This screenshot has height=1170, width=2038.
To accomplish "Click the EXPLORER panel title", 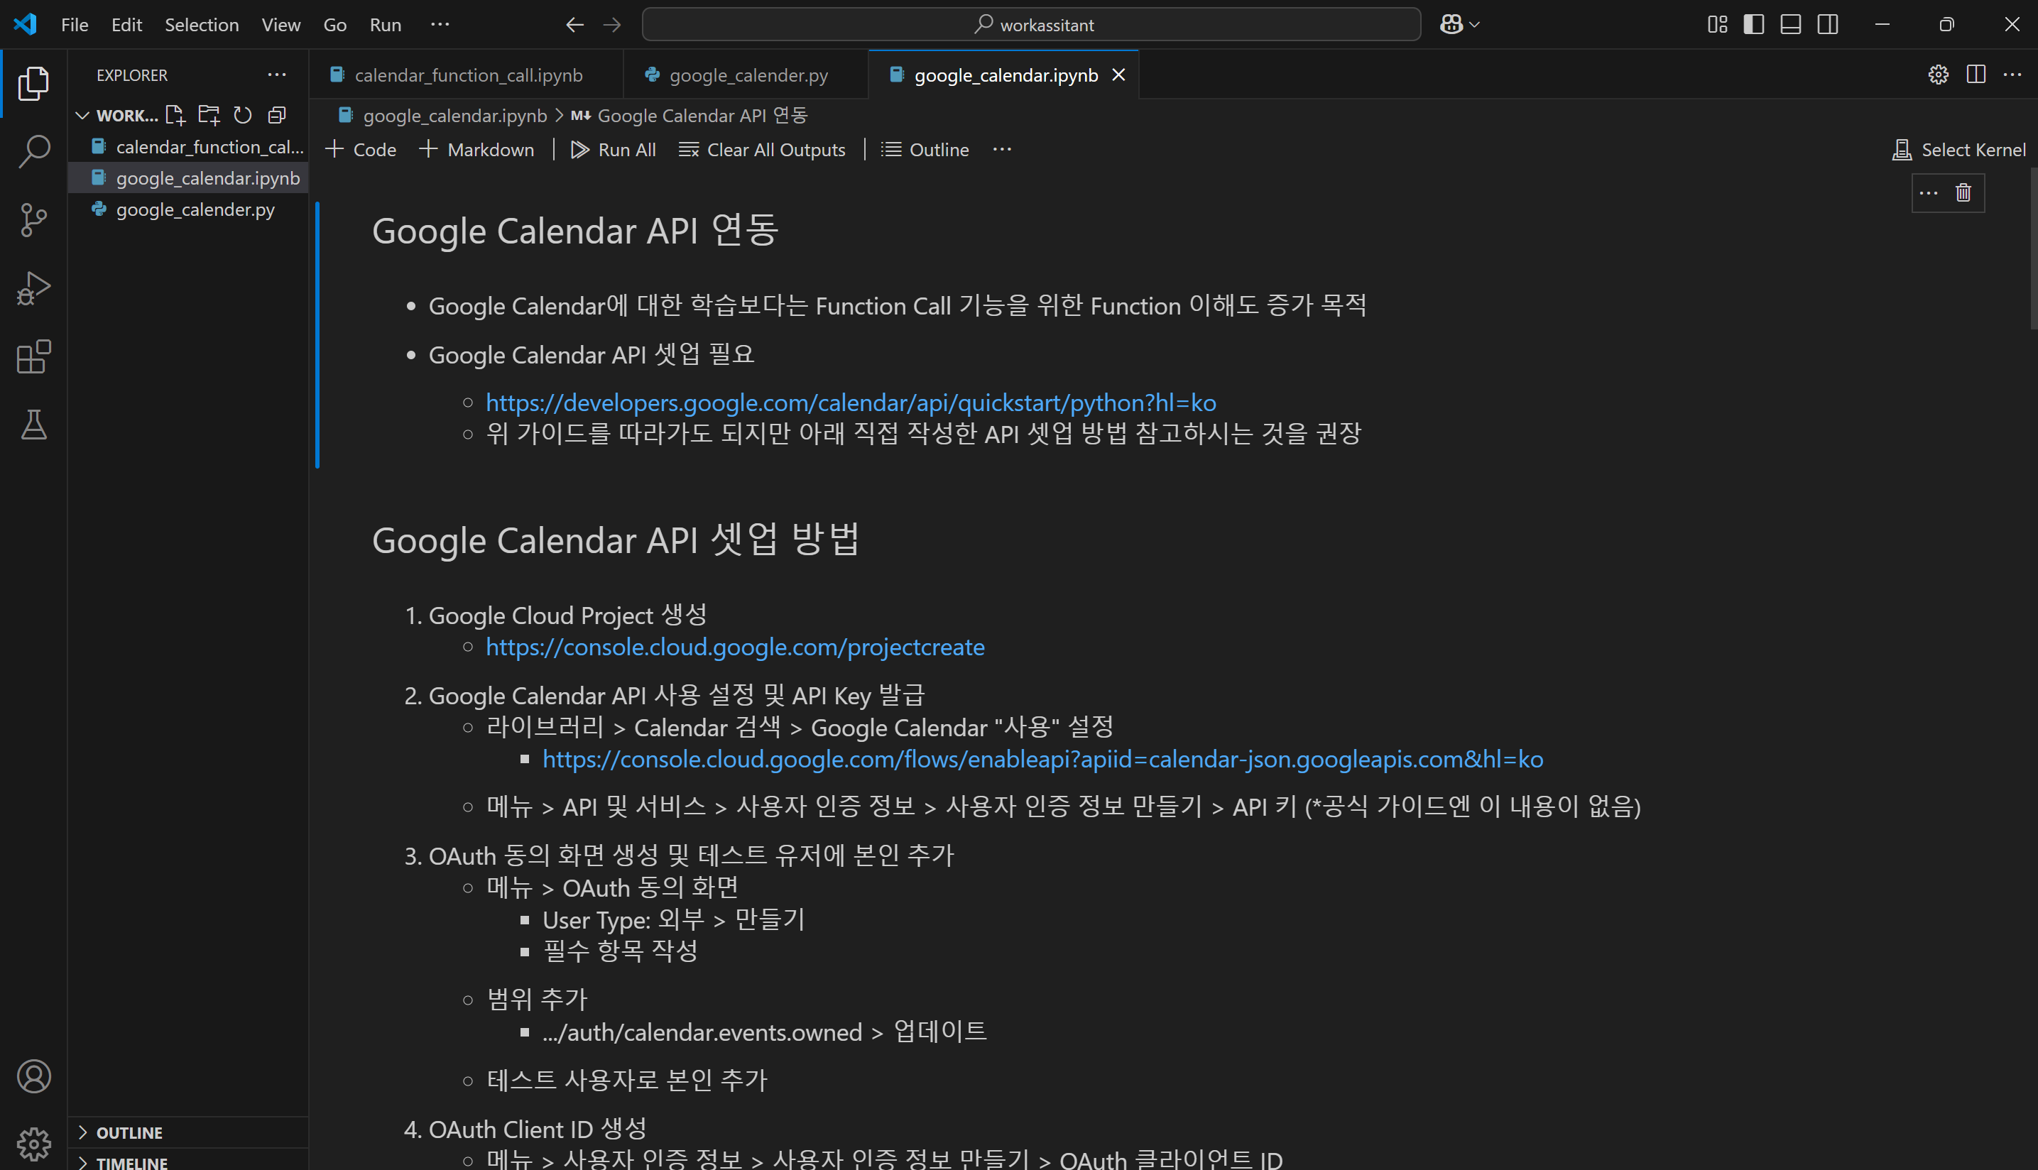I will (132, 75).
